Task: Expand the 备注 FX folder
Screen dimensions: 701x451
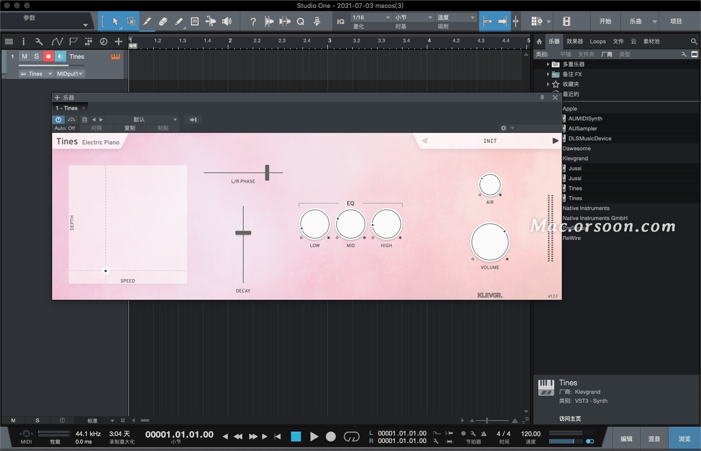Action: (548, 74)
